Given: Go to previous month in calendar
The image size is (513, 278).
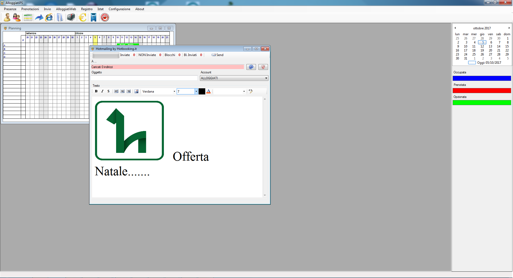Looking at the screenshot, I should (455, 28).
